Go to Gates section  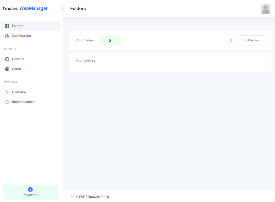pyautogui.click(x=31, y=69)
